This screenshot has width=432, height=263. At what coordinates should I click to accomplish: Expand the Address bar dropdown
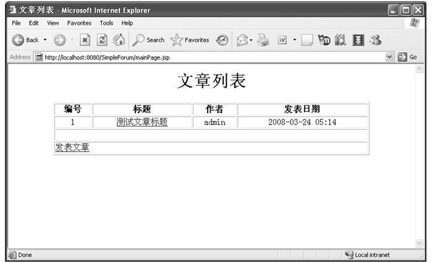click(x=389, y=57)
